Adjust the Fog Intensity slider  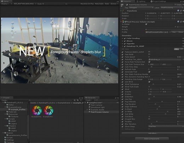tap(162, 102)
